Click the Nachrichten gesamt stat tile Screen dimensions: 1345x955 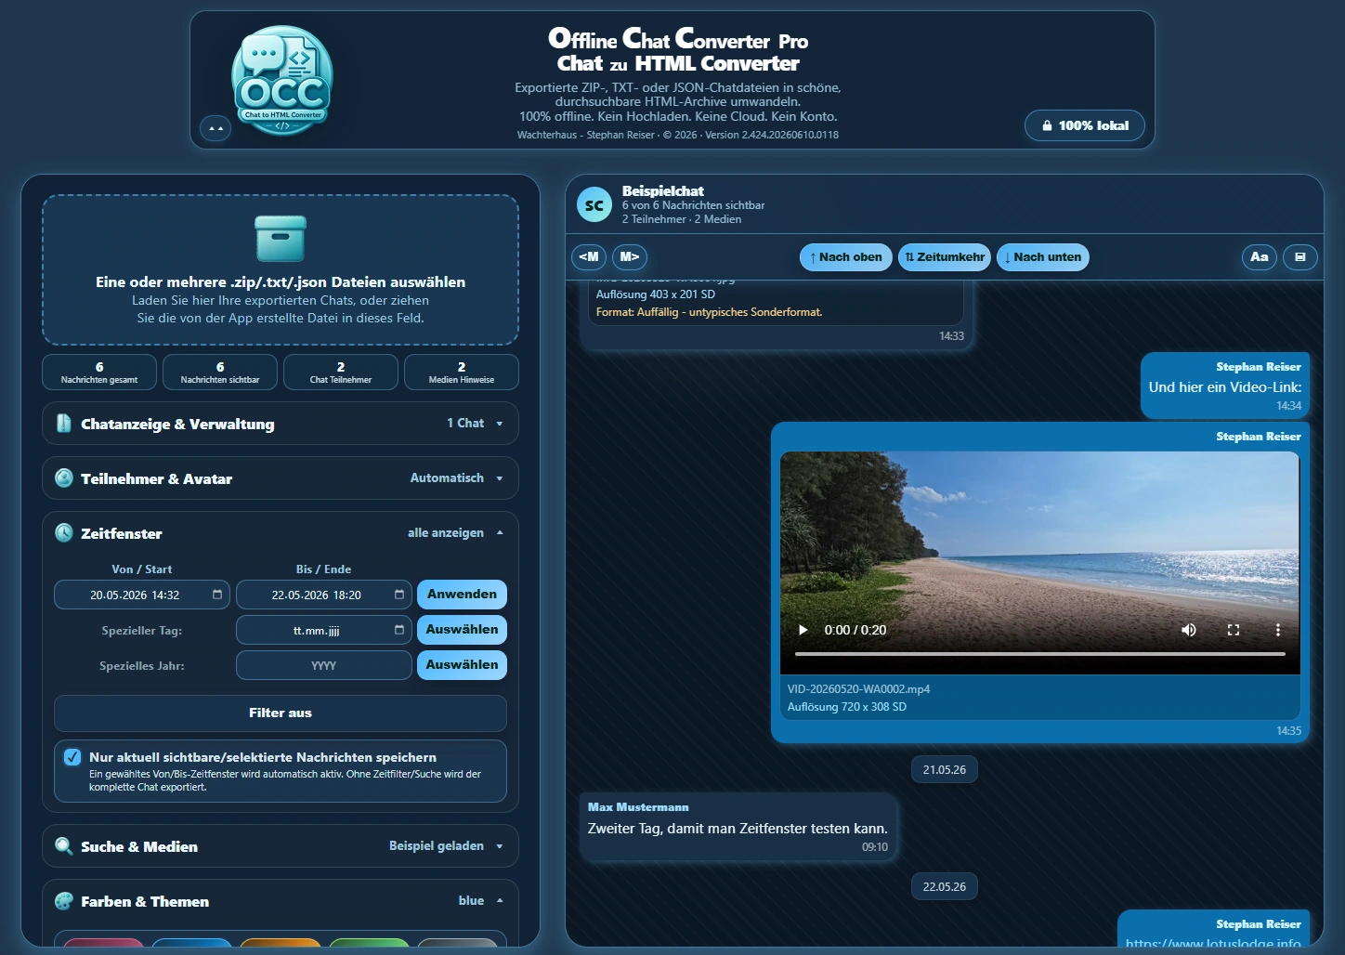pos(99,373)
